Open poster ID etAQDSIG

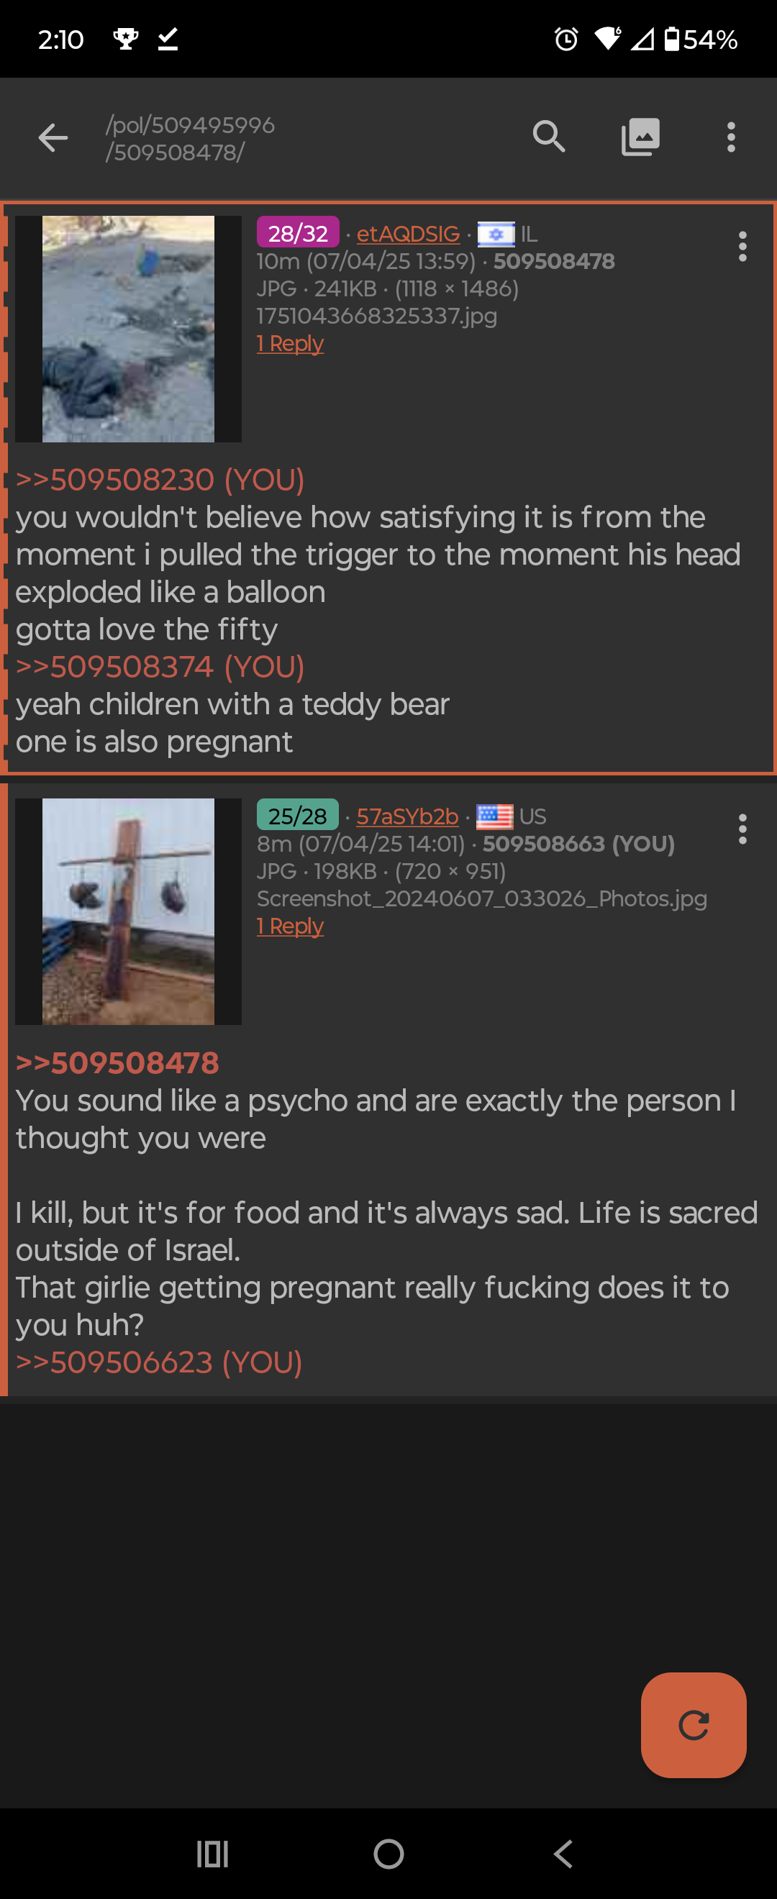click(x=409, y=234)
